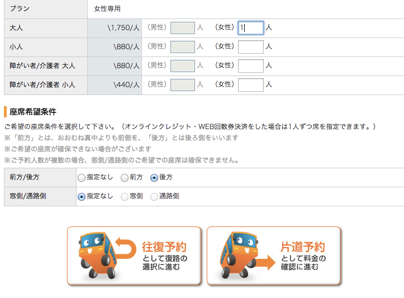Select 指定なし radio for 窓側/通路側
Screen dimensions: 404x298
[x=82, y=197]
